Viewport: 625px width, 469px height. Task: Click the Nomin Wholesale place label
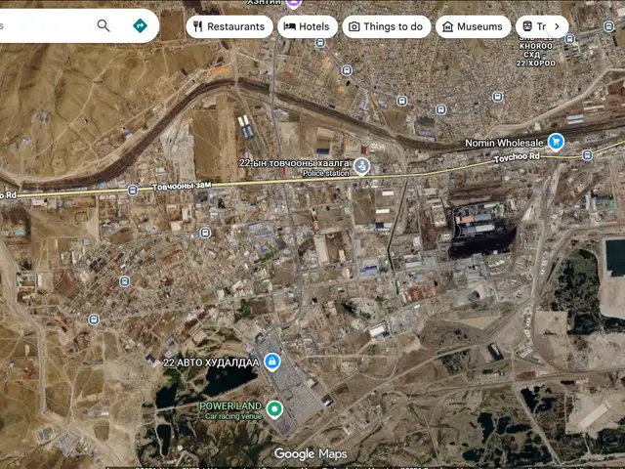pyautogui.click(x=504, y=143)
